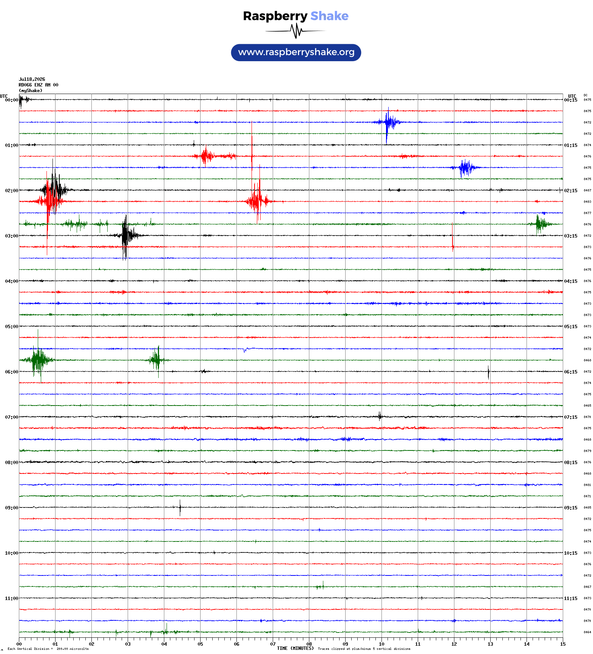593x654 pixels.
Task: Click the 01:00 hour label
Action: [11, 145]
